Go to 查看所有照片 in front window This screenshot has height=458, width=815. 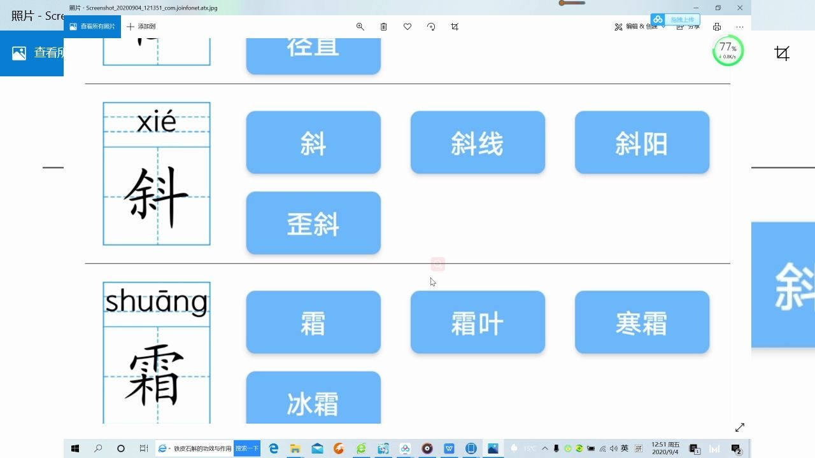92,27
